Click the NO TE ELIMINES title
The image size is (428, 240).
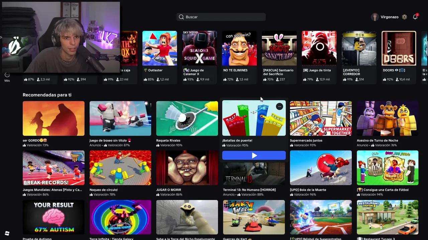click(x=235, y=70)
